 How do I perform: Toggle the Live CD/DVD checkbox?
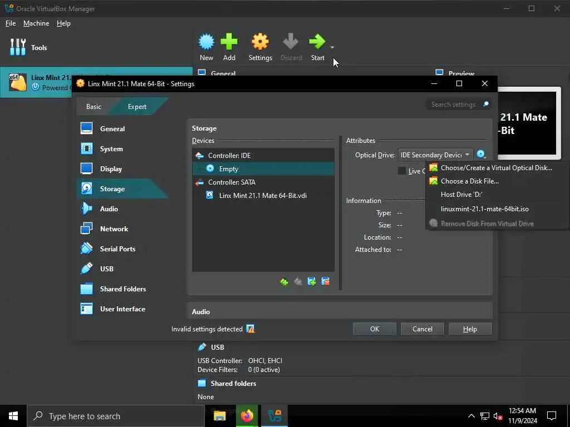click(402, 171)
